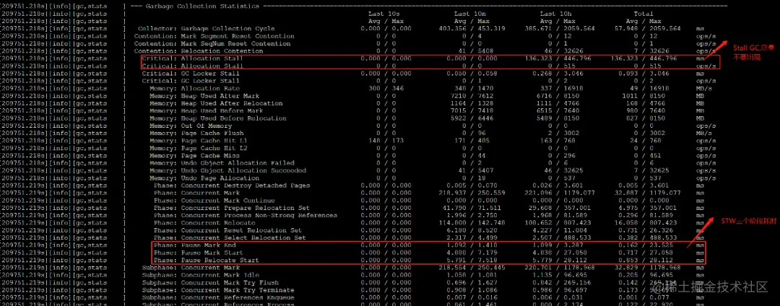
Task: Click 'Undo Object Allocation Succeeded' row label
Action: pyautogui.click(x=244, y=170)
